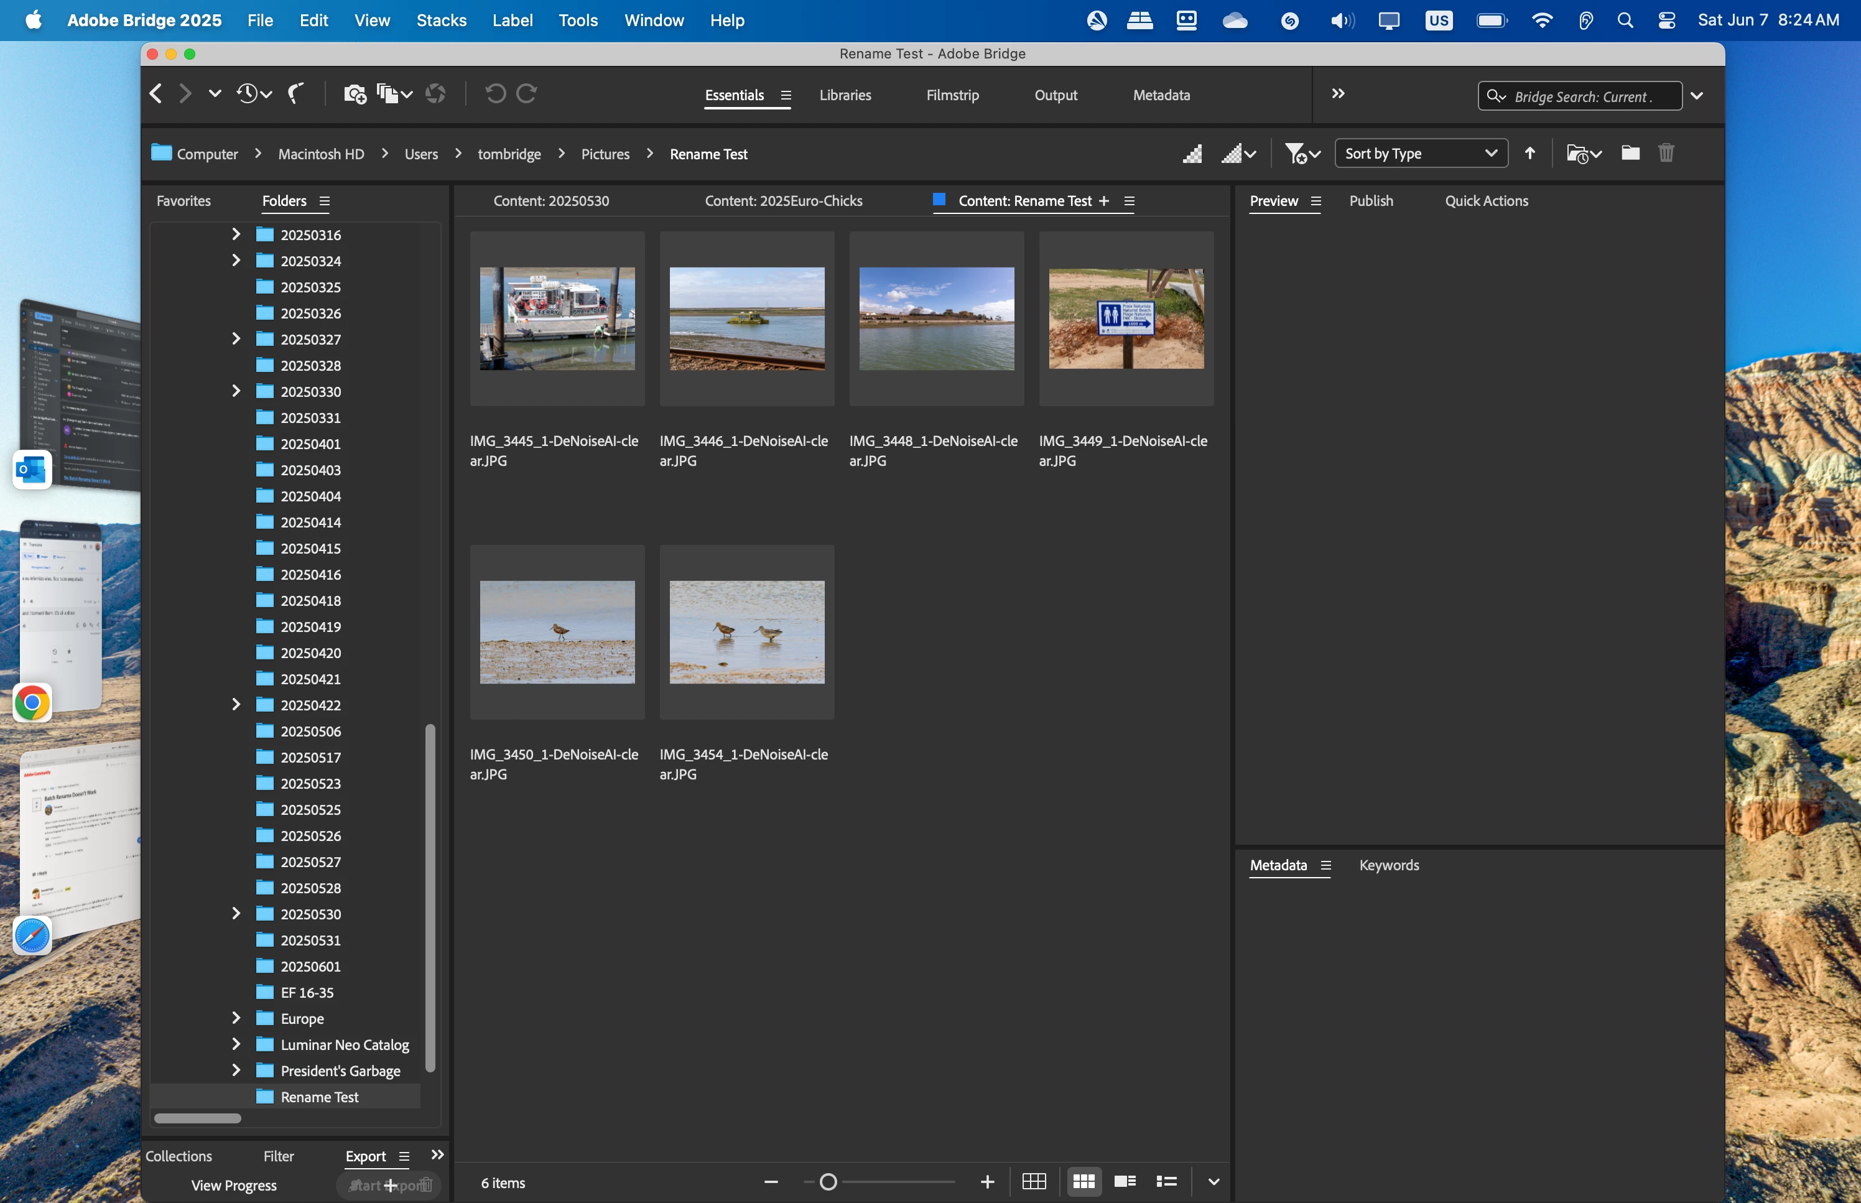Click the Delete Item trash icon
Viewport: 1861px width, 1203px height.
1666,153
